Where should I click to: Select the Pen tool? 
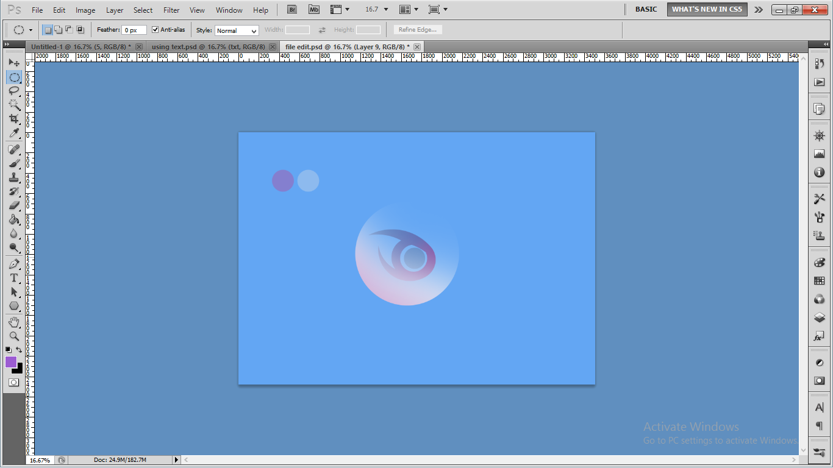[13, 264]
